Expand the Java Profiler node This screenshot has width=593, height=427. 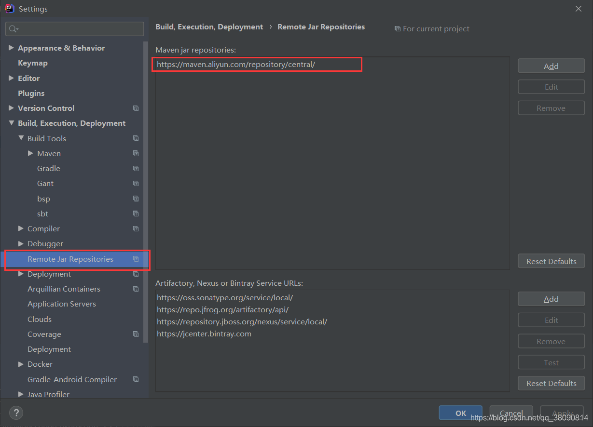point(21,394)
